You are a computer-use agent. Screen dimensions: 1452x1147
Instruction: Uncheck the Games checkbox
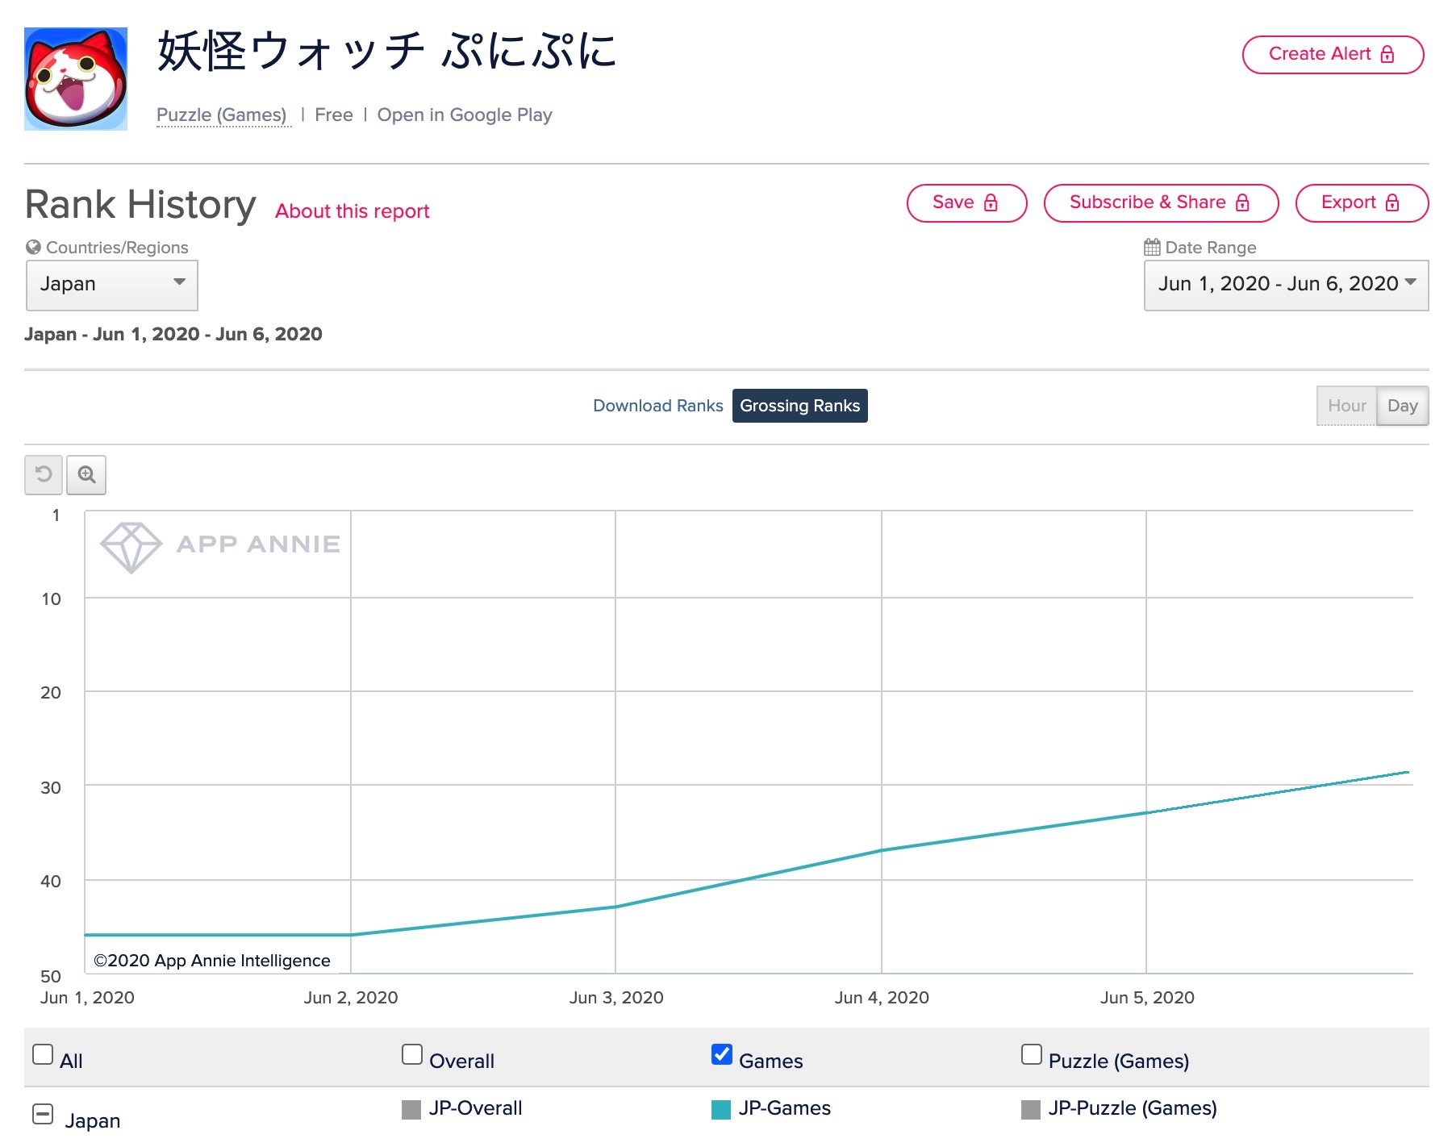tap(722, 1054)
